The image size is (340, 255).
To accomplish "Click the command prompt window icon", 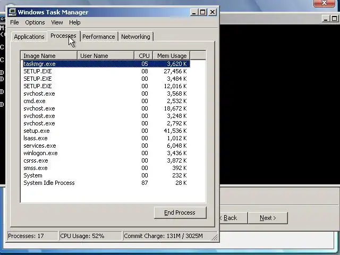I will tap(3, 19).
